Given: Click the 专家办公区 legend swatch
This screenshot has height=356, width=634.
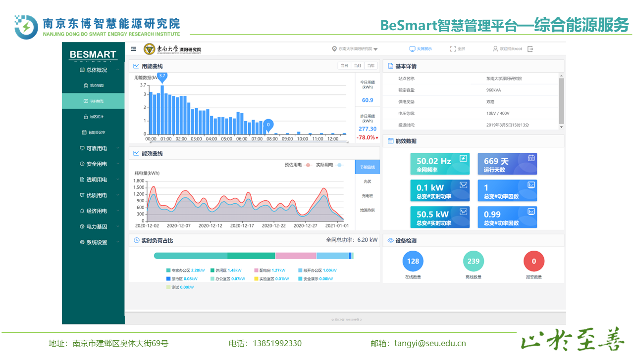Looking at the screenshot, I should point(168,270).
